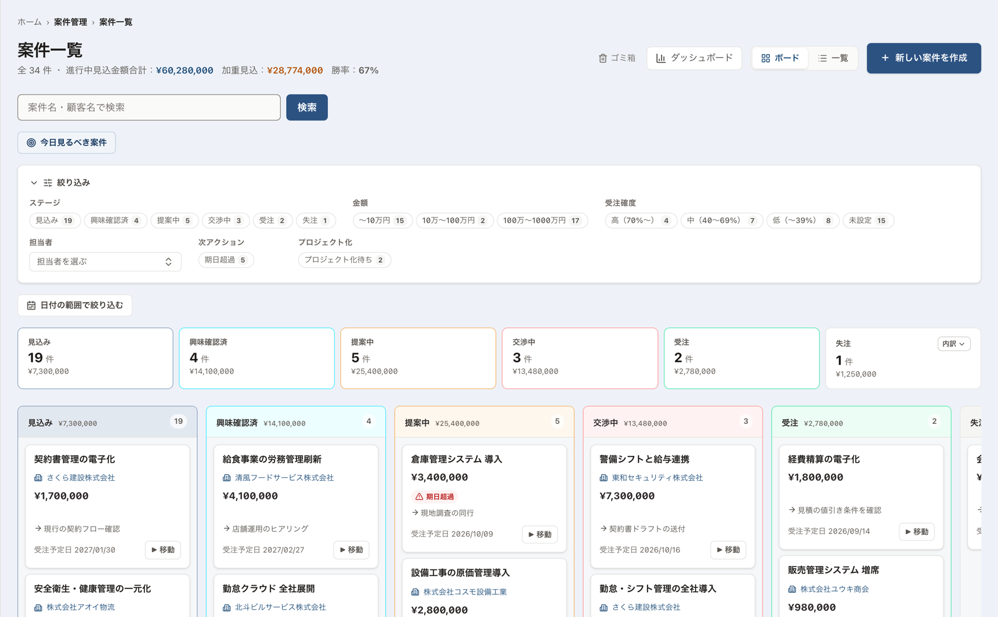Image resolution: width=998 pixels, height=617 pixels.
Task: Toggle the 受注 2 stage filter chip
Action: [x=273, y=220]
